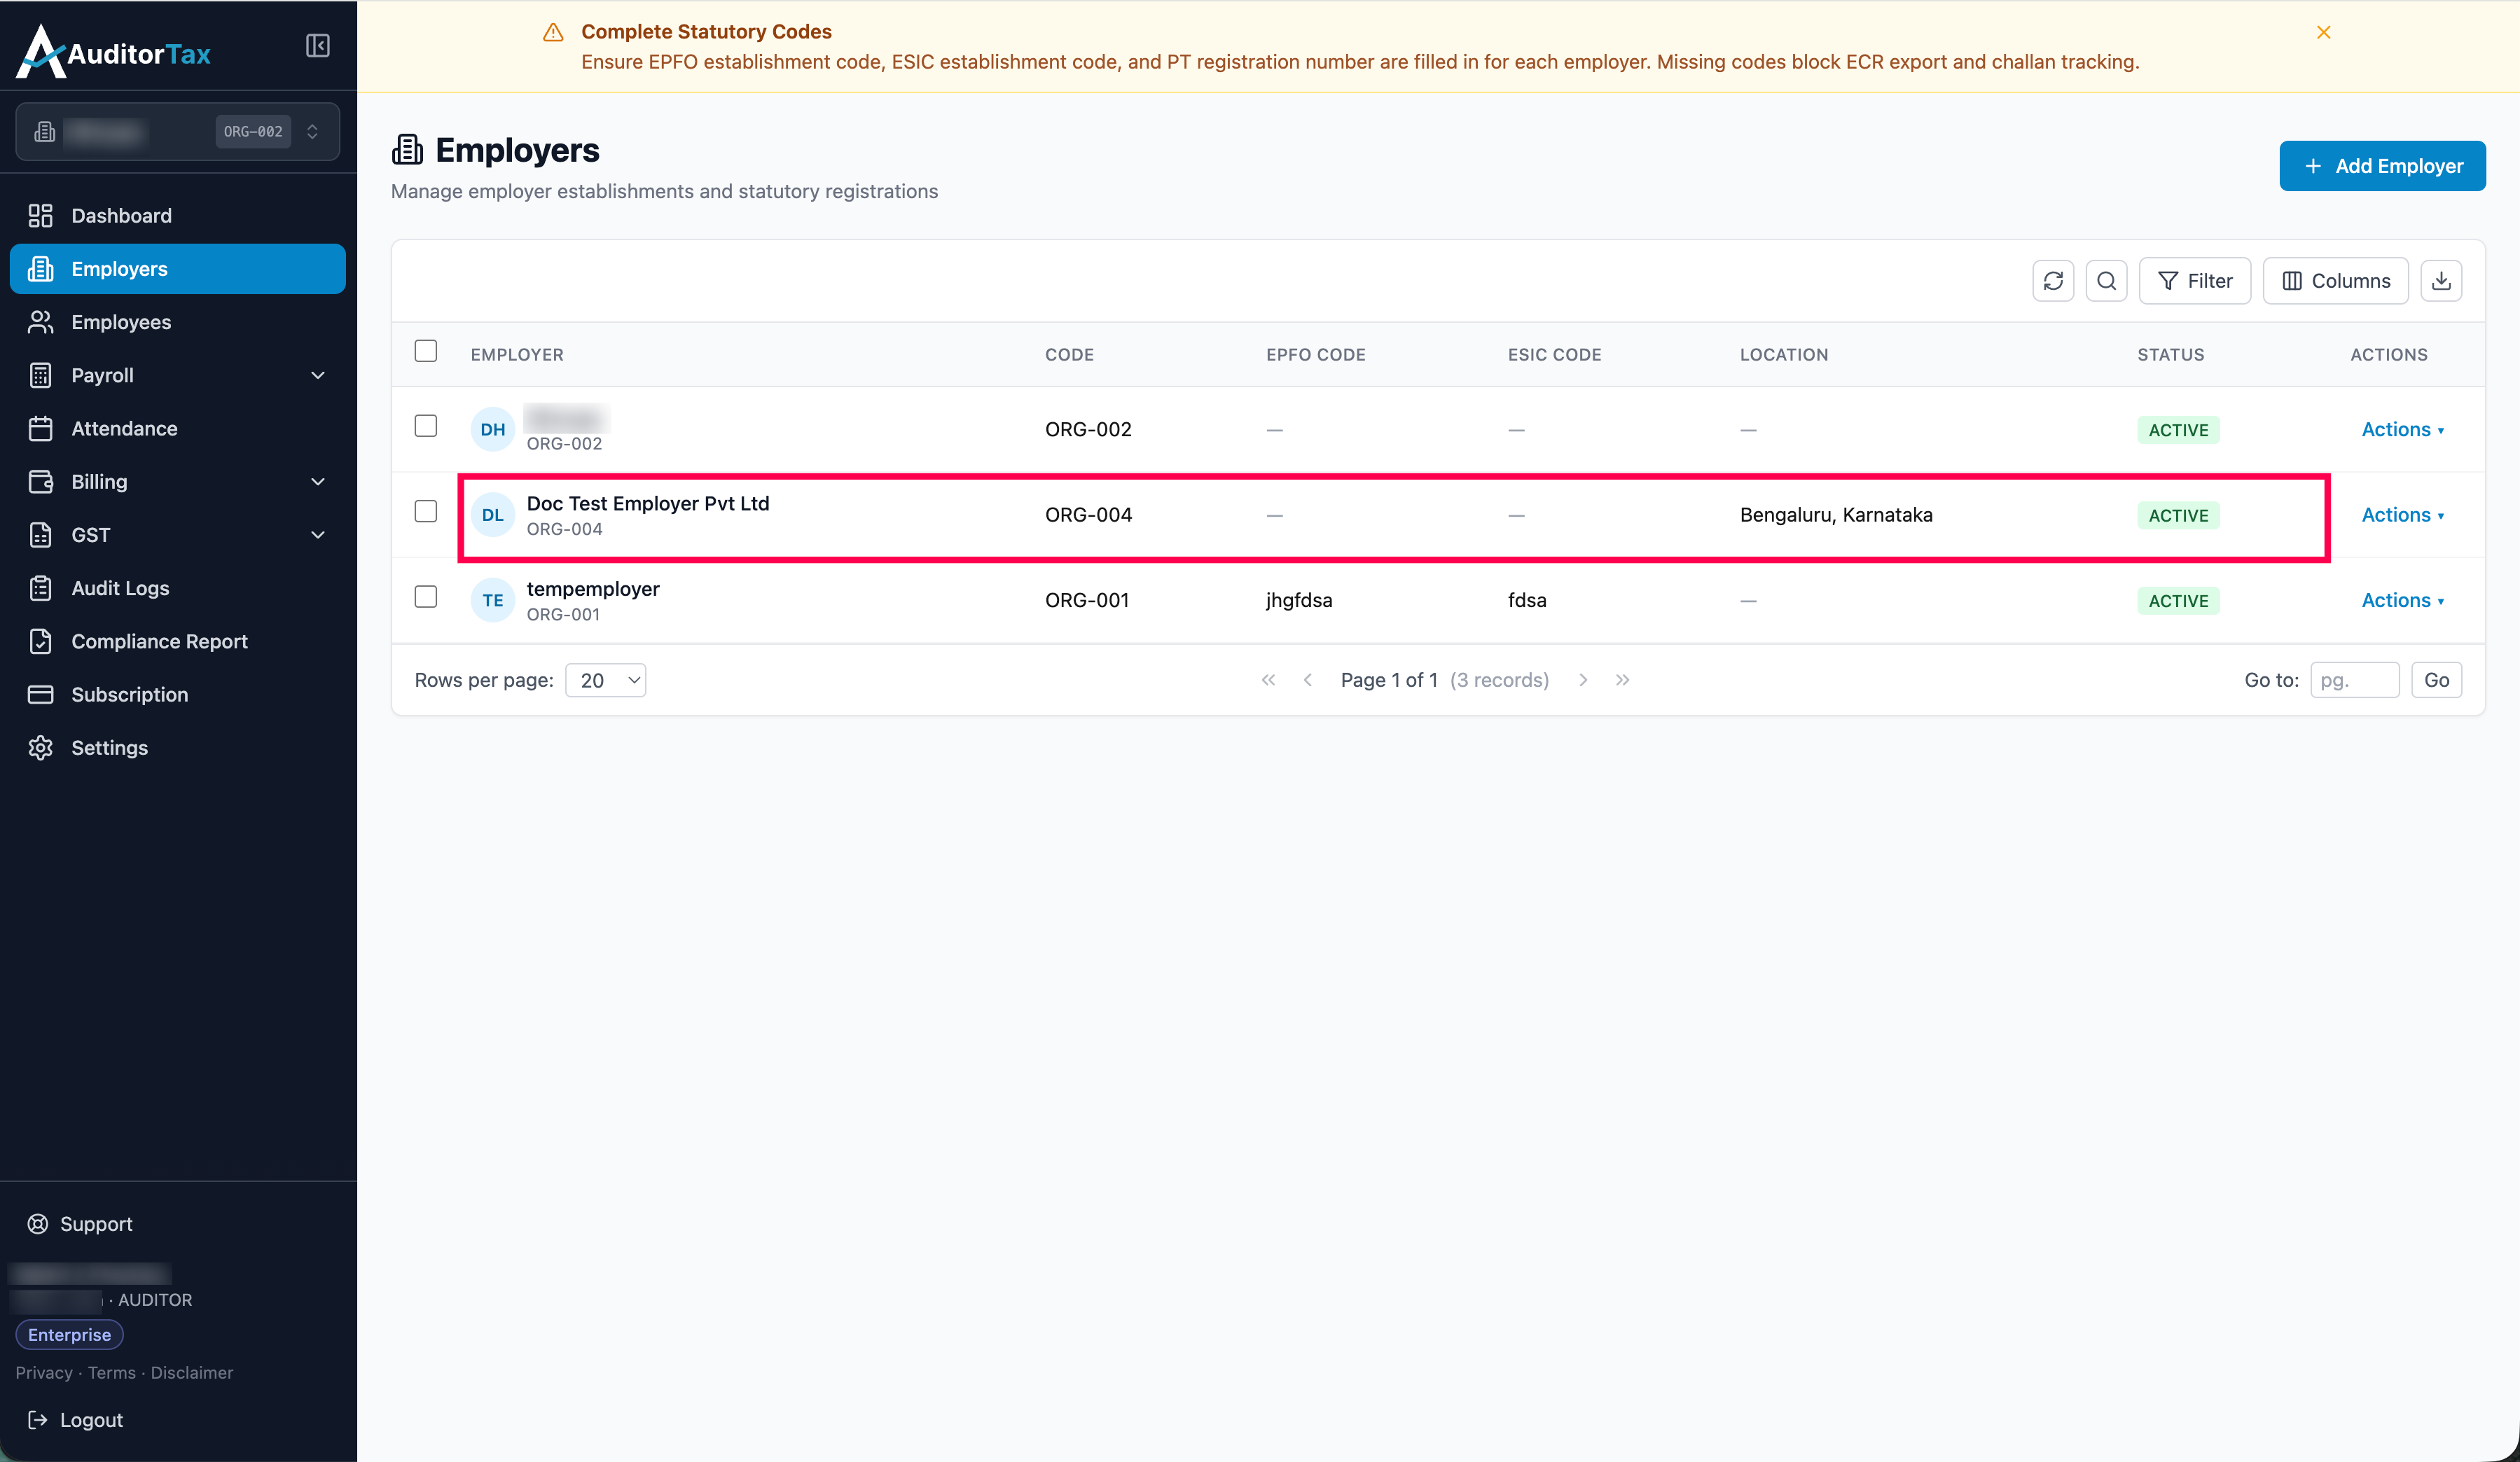Open Actions menu for tempemployer
Viewport: 2520px width, 1462px height.
pyautogui.click(x=2402, y=600)
